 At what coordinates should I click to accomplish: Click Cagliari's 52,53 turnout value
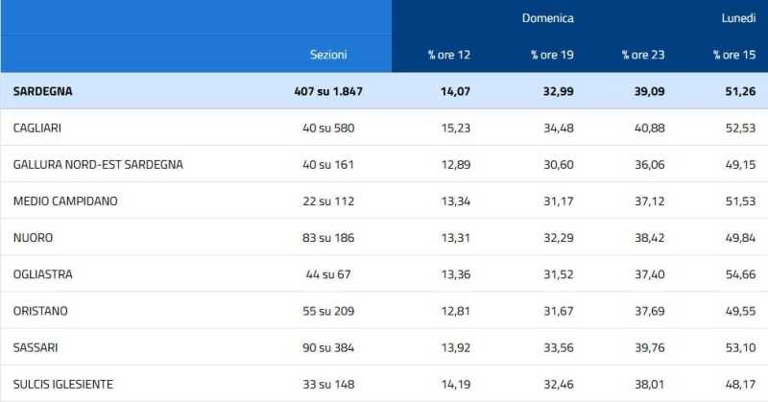point(734,128)
